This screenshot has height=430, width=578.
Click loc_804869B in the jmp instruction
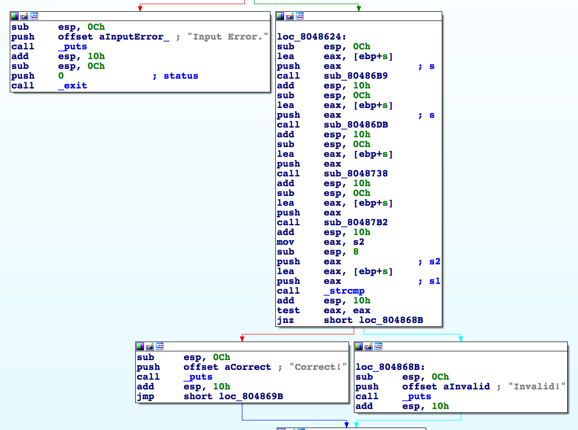[x=251, y=396]
